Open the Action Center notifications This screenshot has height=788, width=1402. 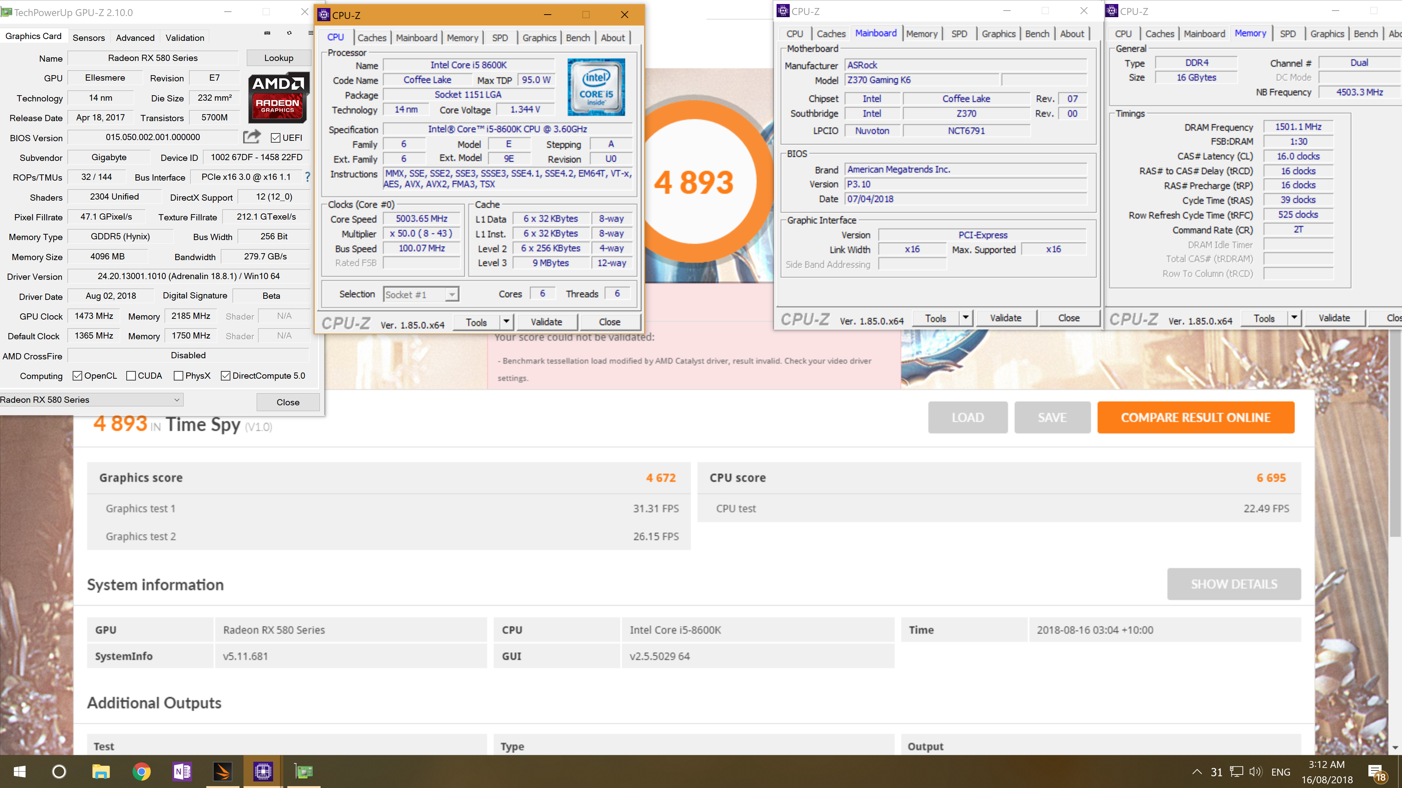(x=1376, y=772)
